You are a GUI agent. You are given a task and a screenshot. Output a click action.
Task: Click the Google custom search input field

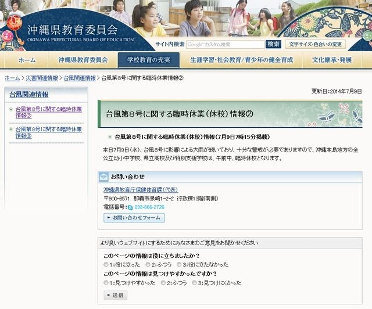225,44
